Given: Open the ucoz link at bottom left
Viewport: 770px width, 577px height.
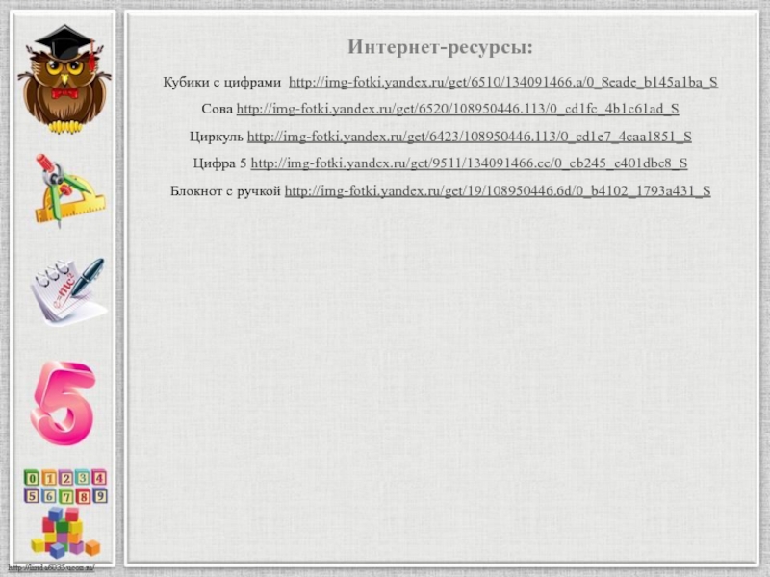Looking at the screenshot, I should [52, 568].
